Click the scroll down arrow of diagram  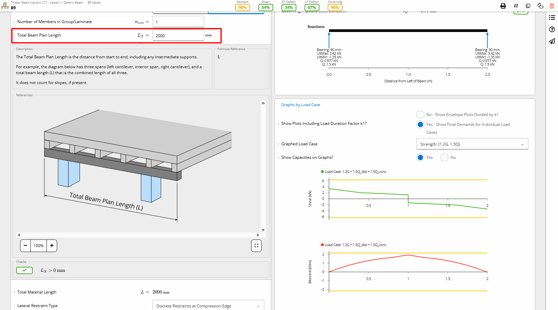click(263, 230)
